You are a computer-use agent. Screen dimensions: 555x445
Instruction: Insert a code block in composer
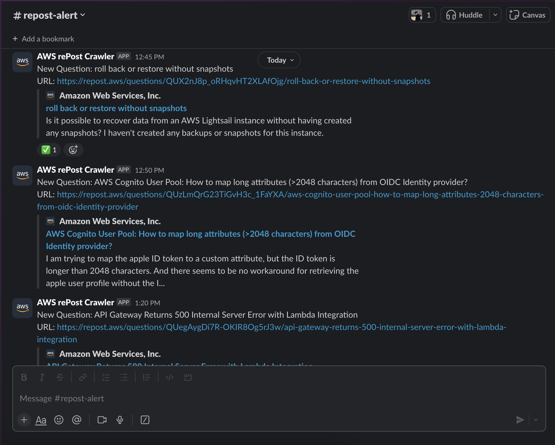pos(188,377)
